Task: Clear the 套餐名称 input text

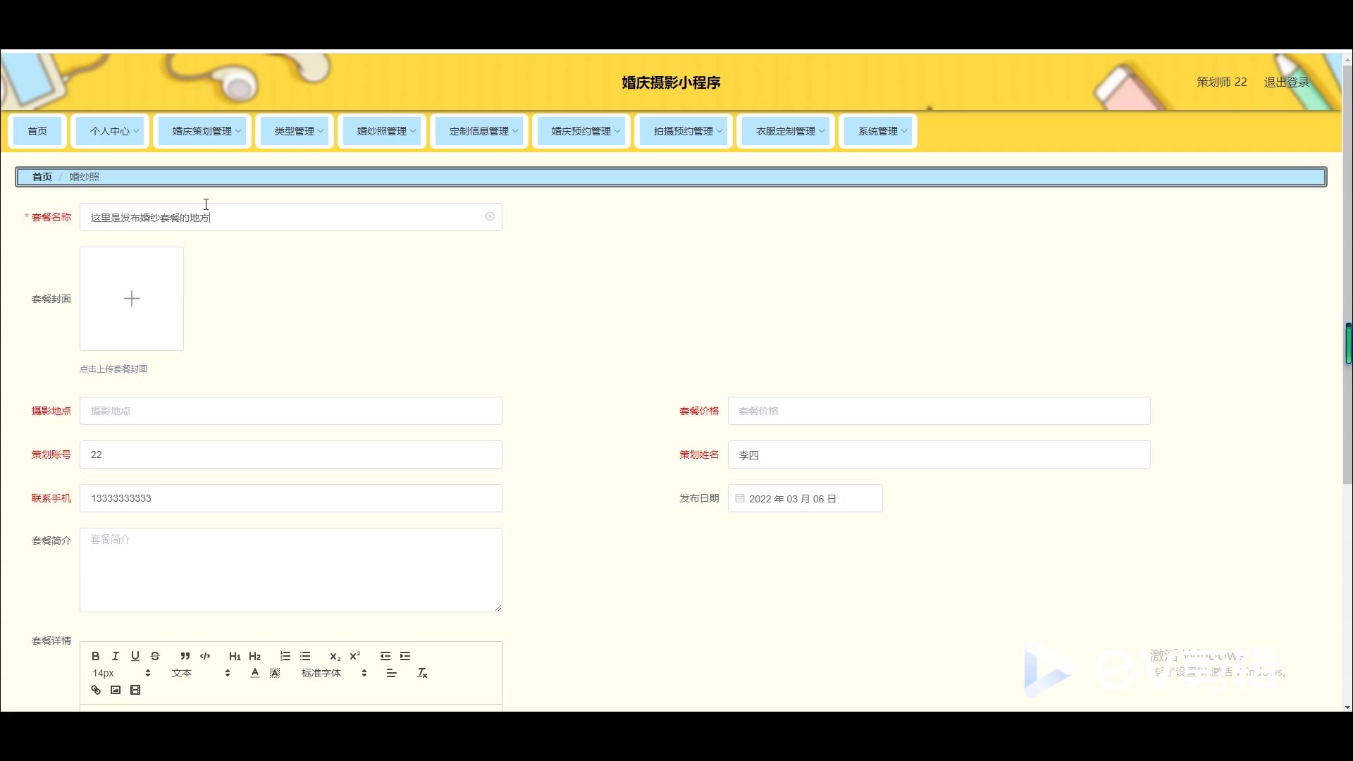Action: [490, 216]
